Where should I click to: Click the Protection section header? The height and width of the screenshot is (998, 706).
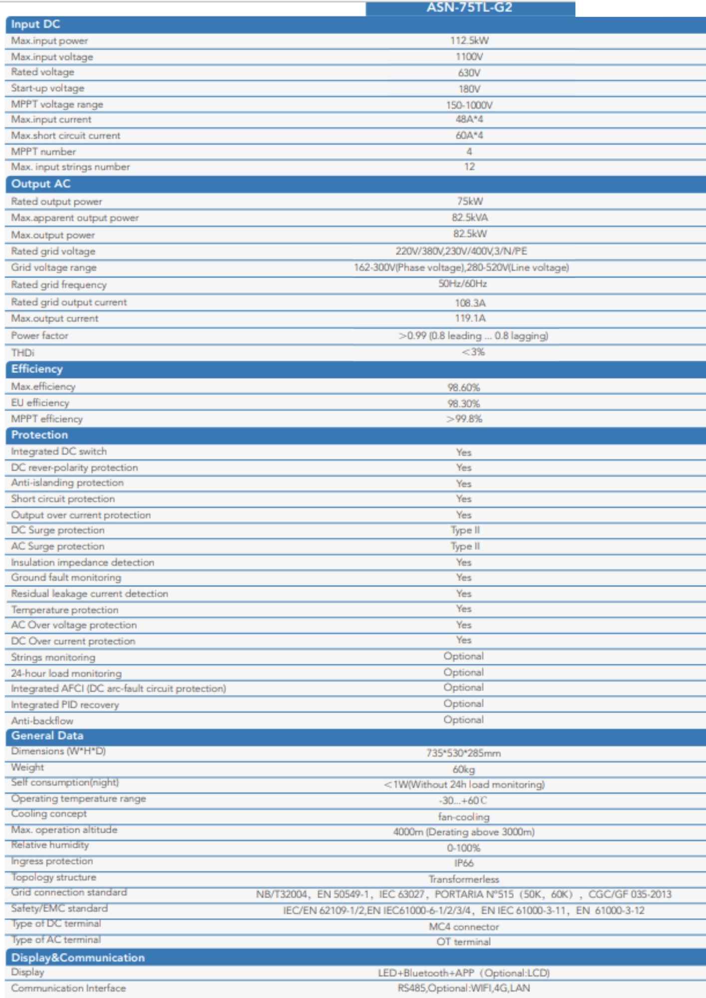[x=39, y=435]
